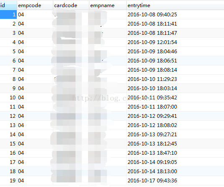The width and height of the screenshot is (224, 187).
Task: Select entrytime 2016-10-10 18:03:14
Action: click(x=152, y=88)
